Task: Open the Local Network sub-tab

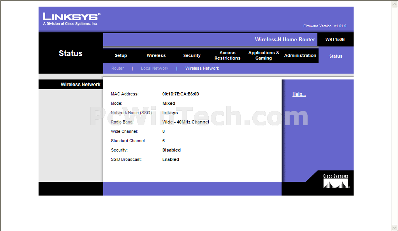Action: [155, 68]
